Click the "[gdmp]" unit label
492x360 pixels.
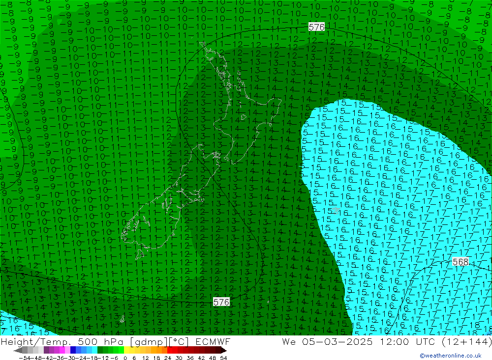[149, 341]
